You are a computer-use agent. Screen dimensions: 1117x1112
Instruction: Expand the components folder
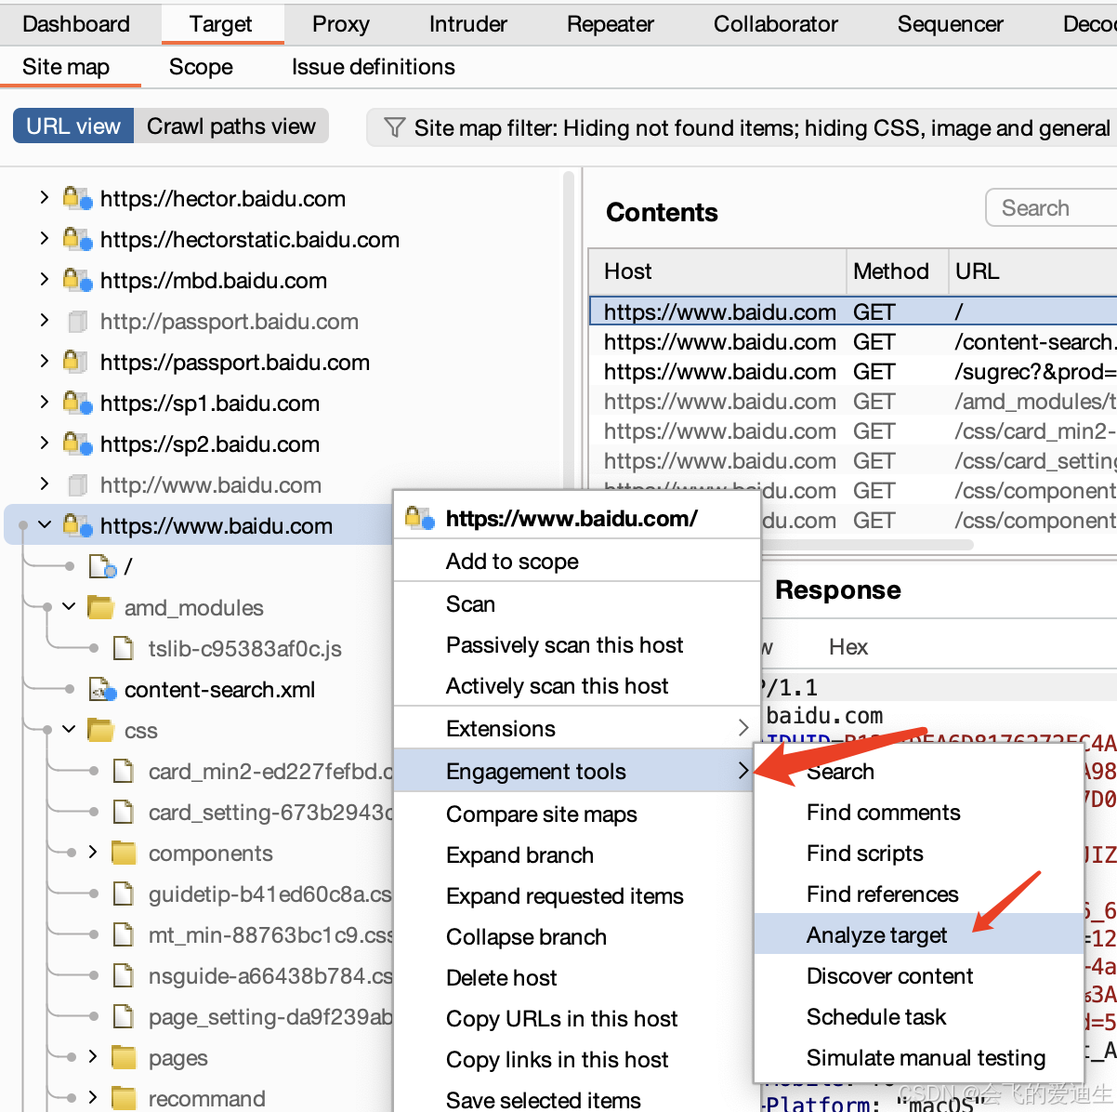[92, 852]
